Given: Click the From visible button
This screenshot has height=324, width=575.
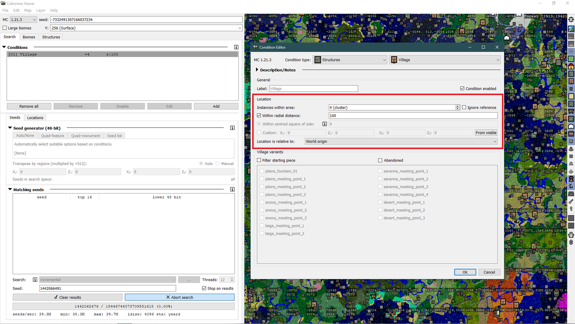Looking at the screenshot, I should pyautogui.click(x=486, y=133).
